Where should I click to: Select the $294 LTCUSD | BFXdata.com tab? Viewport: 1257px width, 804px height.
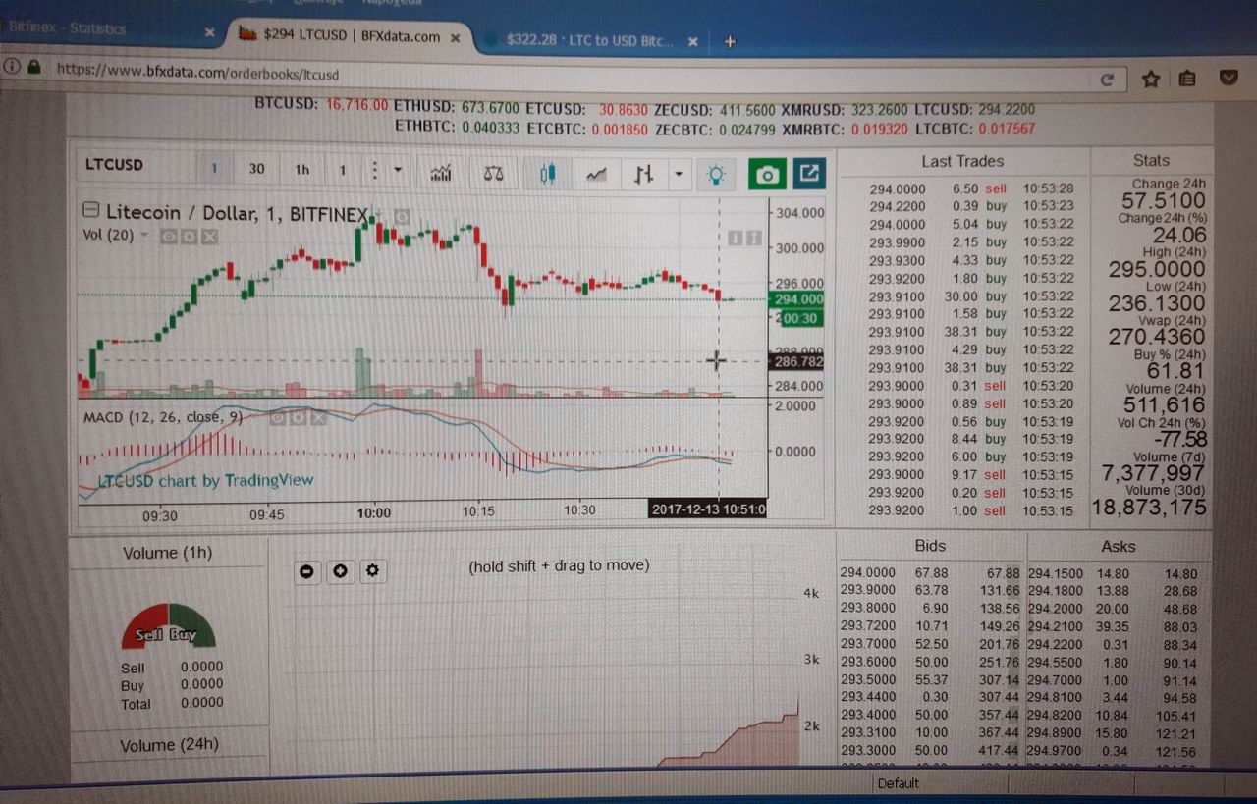pos(353,36)
